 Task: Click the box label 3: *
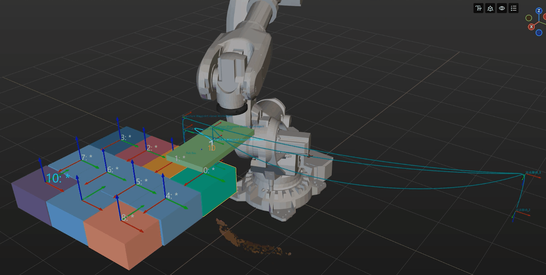tap(126, 137)
